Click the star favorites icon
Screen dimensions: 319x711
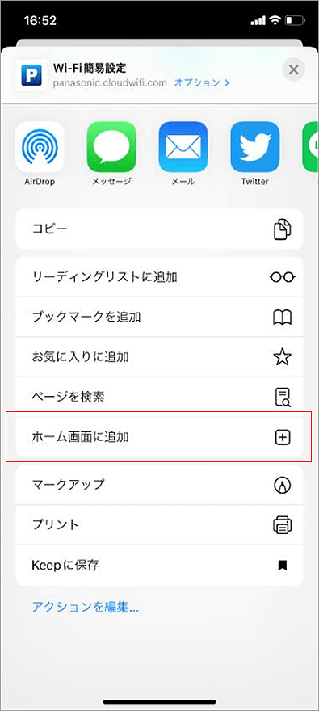pos(283,357)
